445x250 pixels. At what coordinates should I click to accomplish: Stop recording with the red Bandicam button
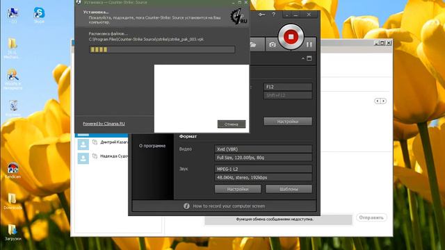point(291,37)
